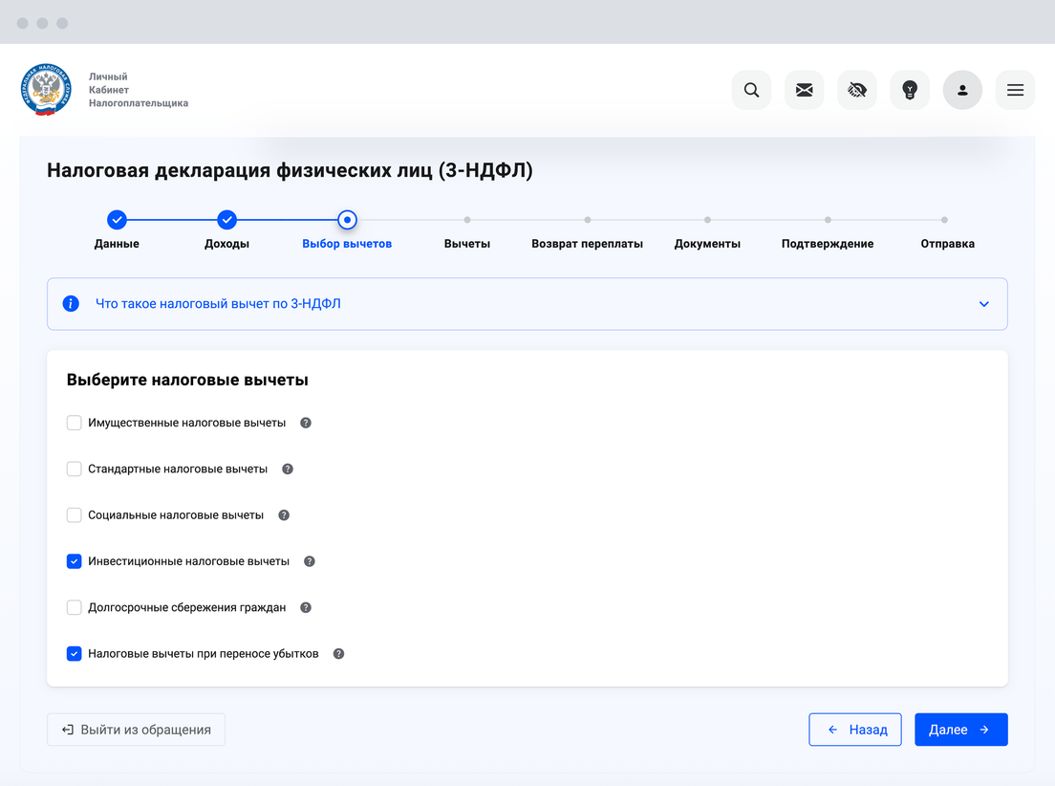This screenshot has height=786, width=1055.
Task: Open the search magnifier icon
Action: click(x=751, y=90)
